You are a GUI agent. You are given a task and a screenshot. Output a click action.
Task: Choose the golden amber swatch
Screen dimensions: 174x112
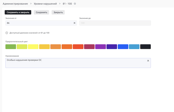44,47
